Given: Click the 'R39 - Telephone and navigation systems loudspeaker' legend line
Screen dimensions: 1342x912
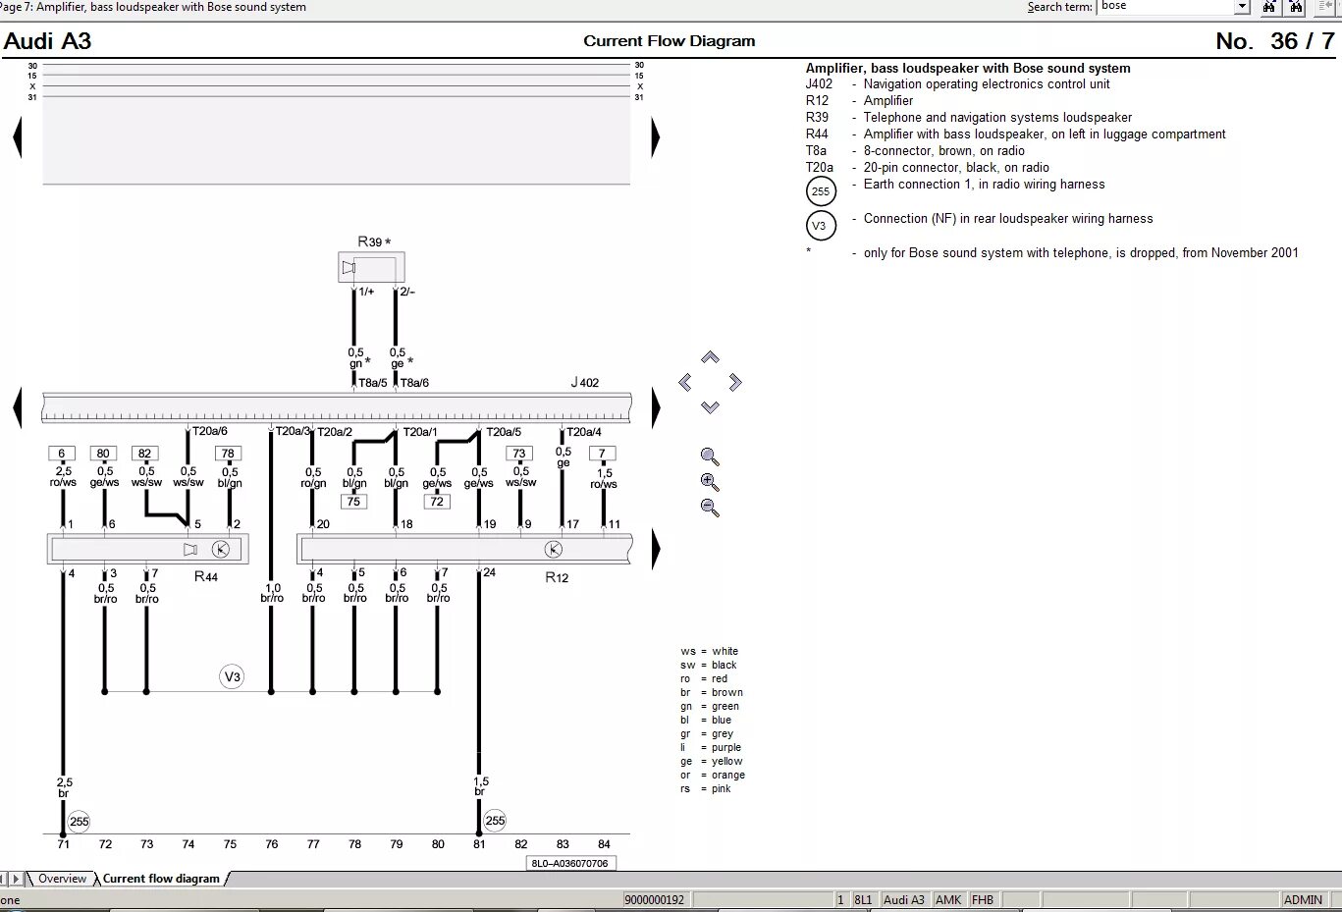Looking at the screenshot, I should (x=969, y=117).
